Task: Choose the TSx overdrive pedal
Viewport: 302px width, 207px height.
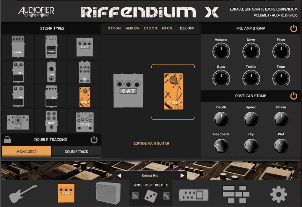Action: tap(51, 47)
